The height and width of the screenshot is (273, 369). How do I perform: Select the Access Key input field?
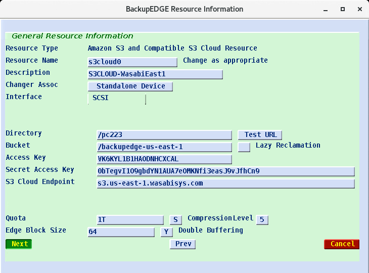click(x=164, y=159)
